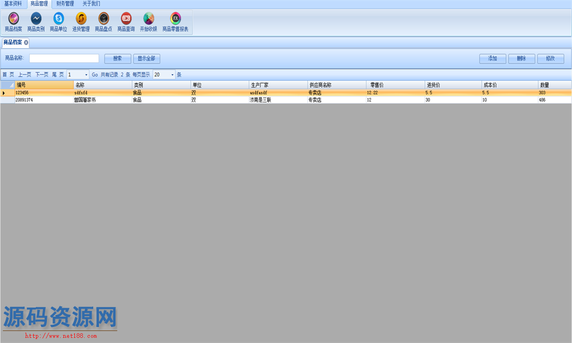The width and height of the screenshot is (572, 343).
Task: Select 专卖店 supplier cell in sdfsfd row
Action: click(337, 93)
